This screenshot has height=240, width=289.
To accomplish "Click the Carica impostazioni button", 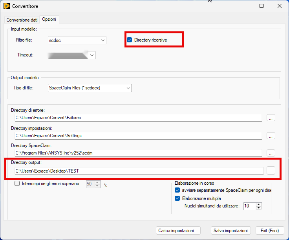I will click(179, 231).
